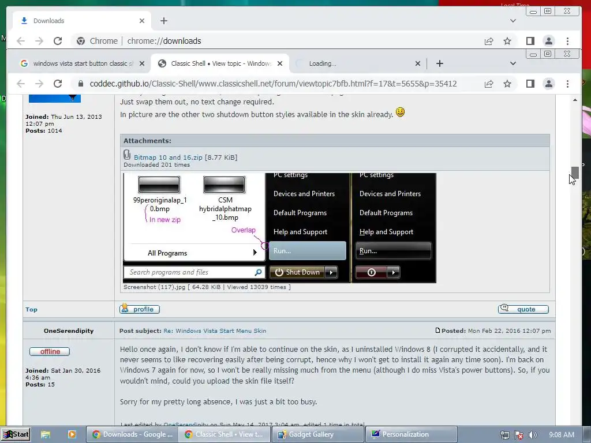
Task: Click the 9:08 AM taskbar clock
Action: (561, 435)
